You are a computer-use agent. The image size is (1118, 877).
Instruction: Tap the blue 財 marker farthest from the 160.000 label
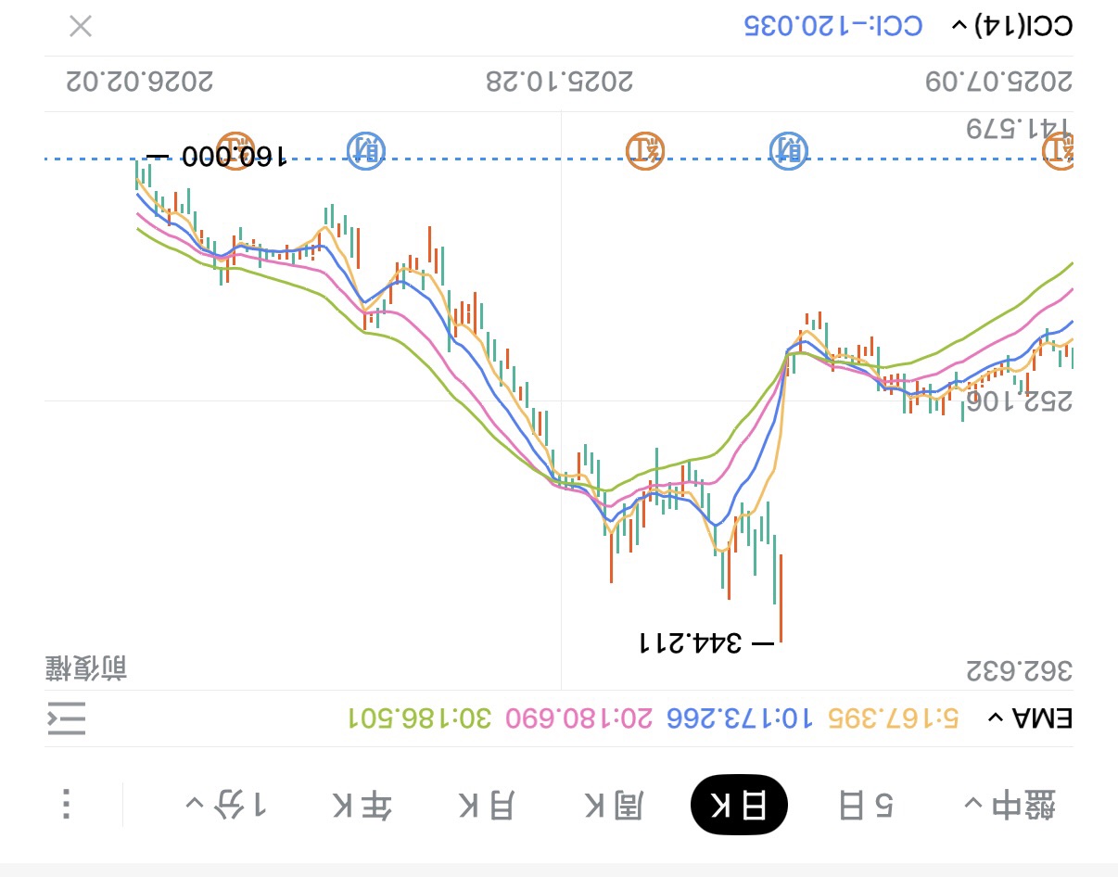point(789,150)
